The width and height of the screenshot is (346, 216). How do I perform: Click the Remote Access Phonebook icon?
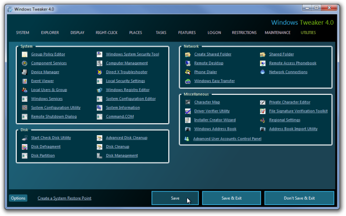tap(263, 63)
